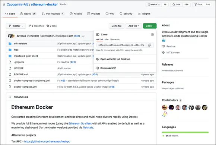
Task: Open the Ethereum Go client link
Action: 80,123
